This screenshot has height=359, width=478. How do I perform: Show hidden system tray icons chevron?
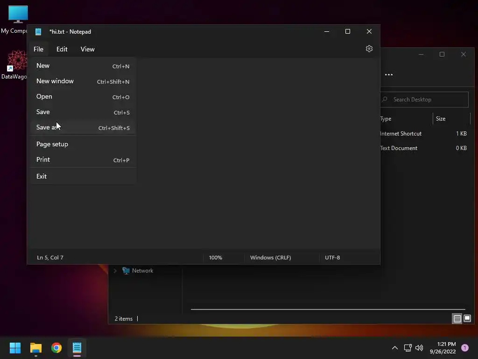pyautogui.click(x=395, y=348)
